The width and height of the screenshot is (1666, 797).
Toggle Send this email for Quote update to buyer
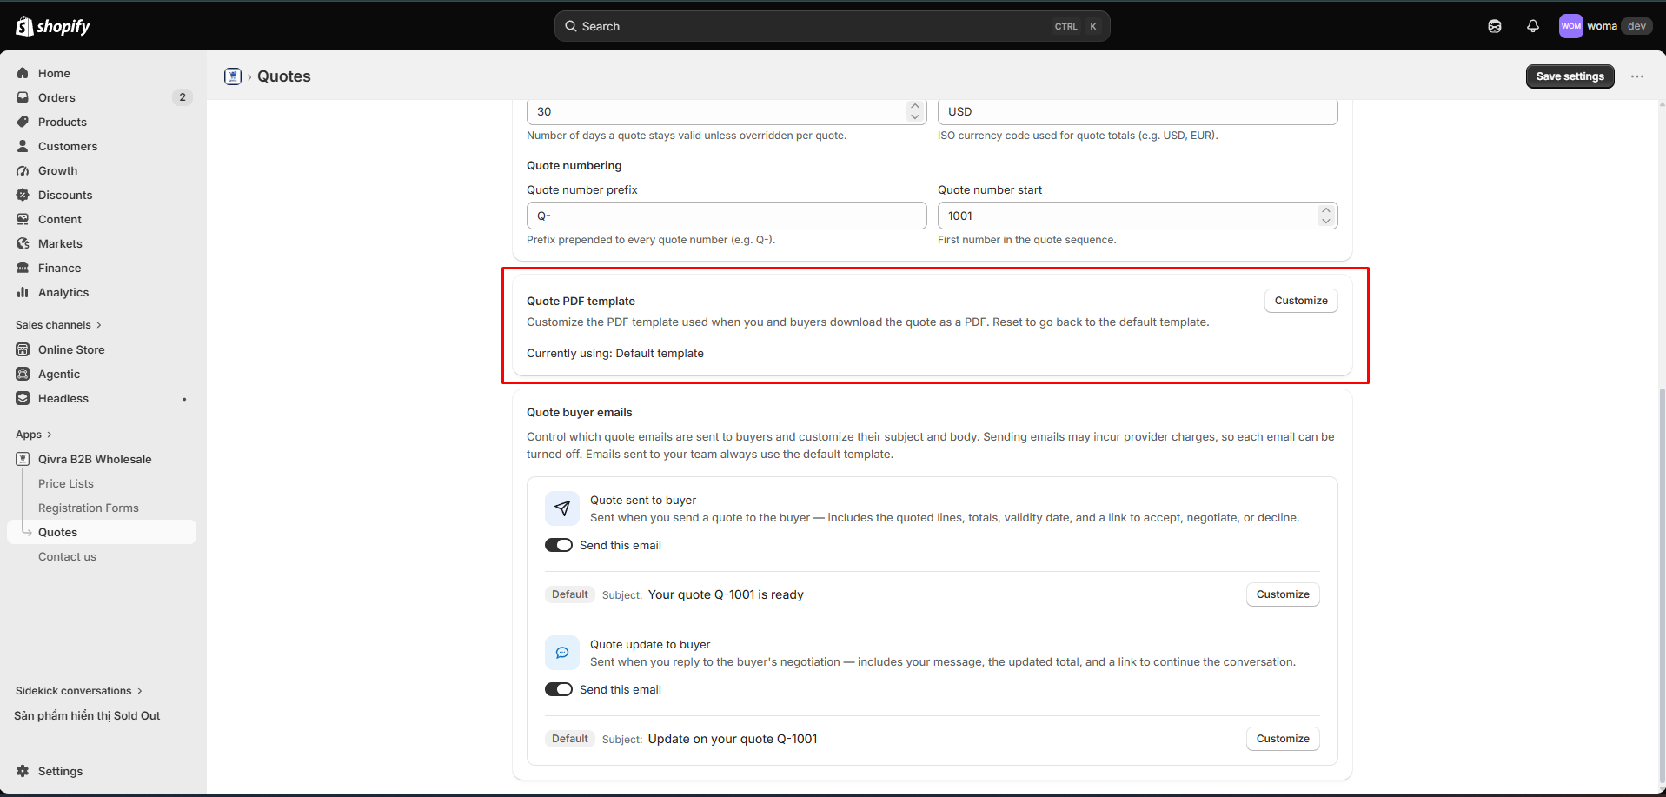(x=559, y=689)
